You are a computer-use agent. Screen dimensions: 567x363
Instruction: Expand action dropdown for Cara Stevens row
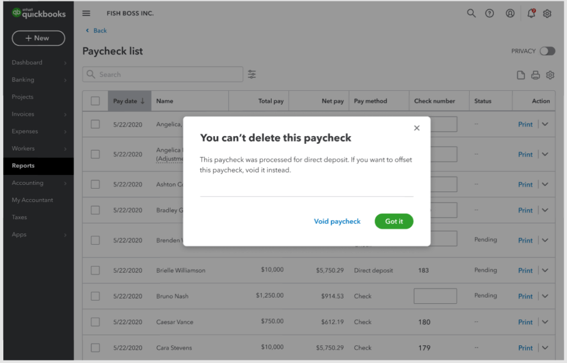[x=545, y=348]
